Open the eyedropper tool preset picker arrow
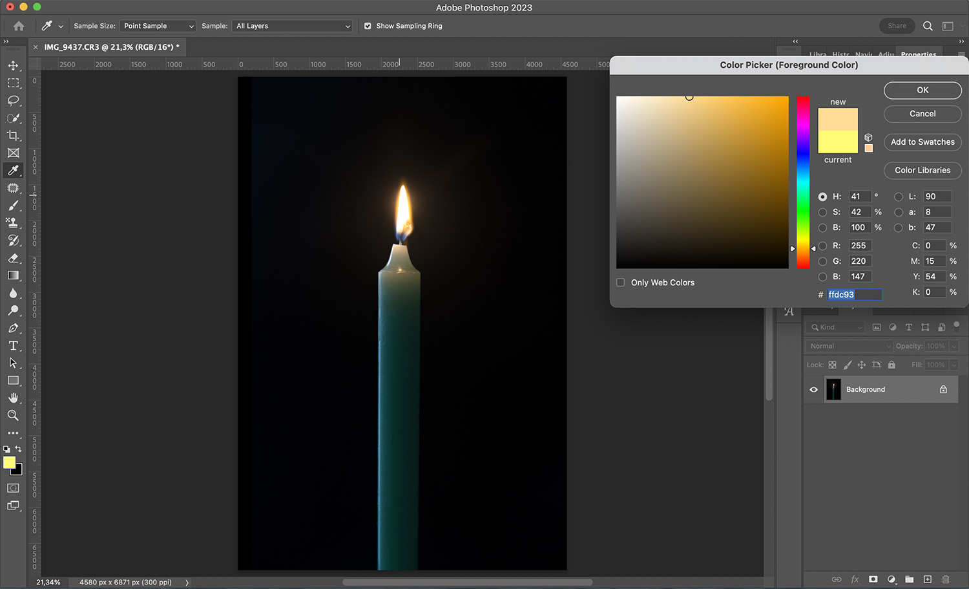 (61, 27)
